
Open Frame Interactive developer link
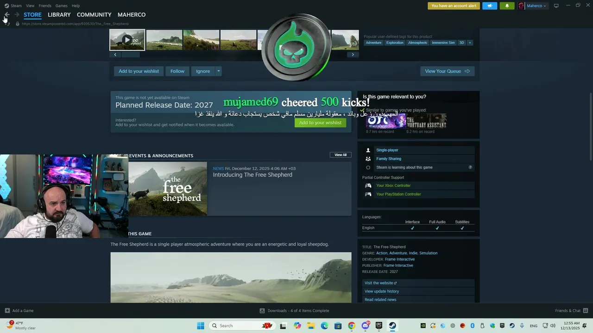coord(399,259)
